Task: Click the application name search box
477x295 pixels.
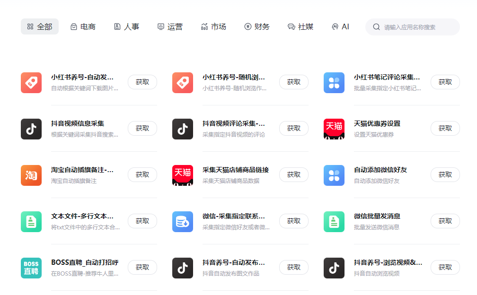Action: [x=412, y=26]
